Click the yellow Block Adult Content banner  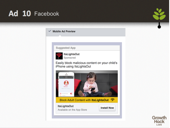[x=87, y=100]
